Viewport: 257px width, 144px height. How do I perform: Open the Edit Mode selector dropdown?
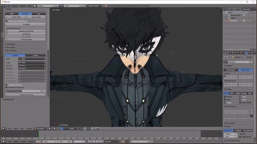[x=41, y=129]
